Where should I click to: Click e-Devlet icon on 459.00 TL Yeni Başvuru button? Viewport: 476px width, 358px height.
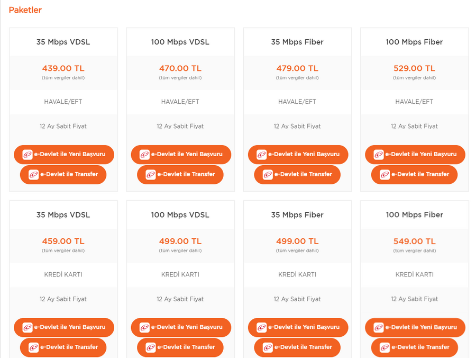point(28,328)
